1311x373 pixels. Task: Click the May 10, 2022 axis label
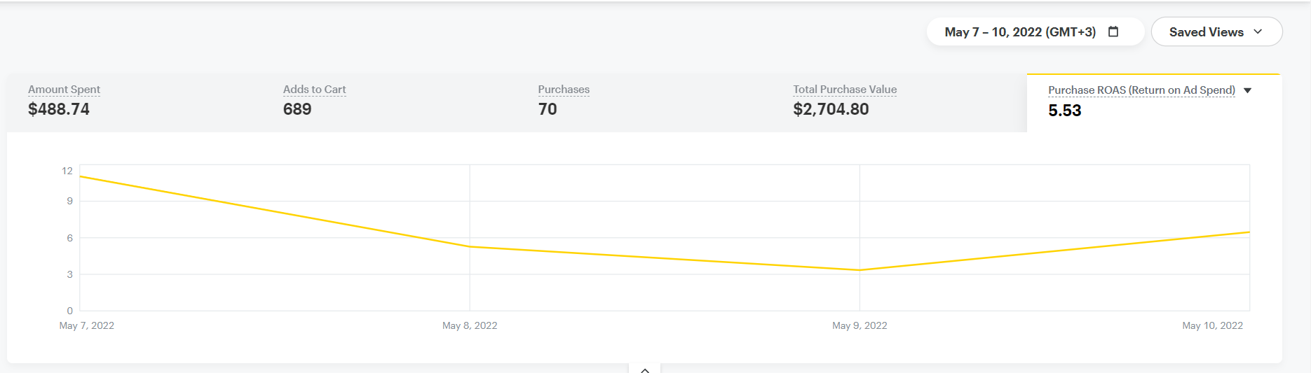(1212, 325)
